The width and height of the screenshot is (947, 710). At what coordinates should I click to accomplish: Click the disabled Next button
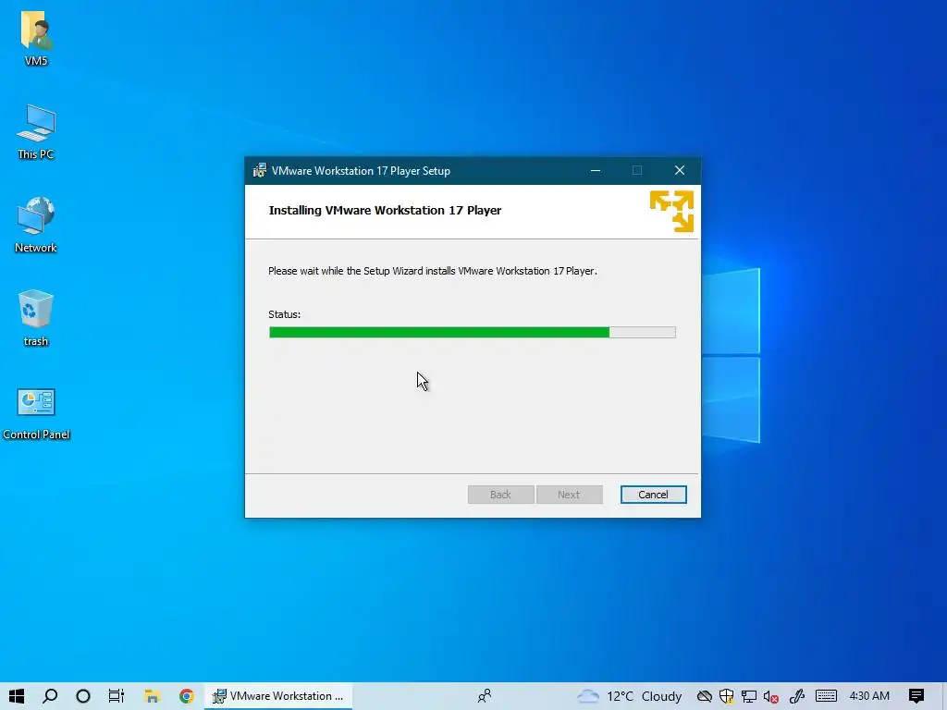point(569,495)
